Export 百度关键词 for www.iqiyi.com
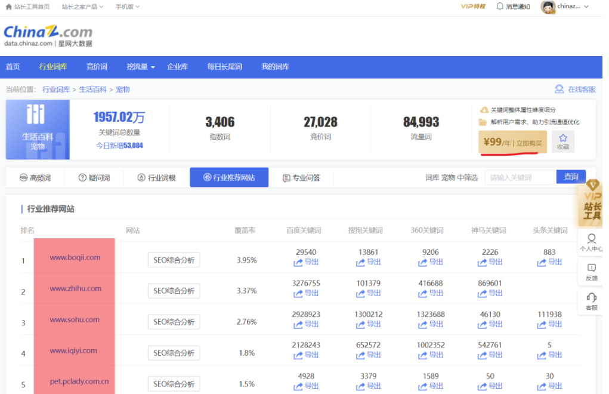609x394 pixels. [x=306, y=355]
